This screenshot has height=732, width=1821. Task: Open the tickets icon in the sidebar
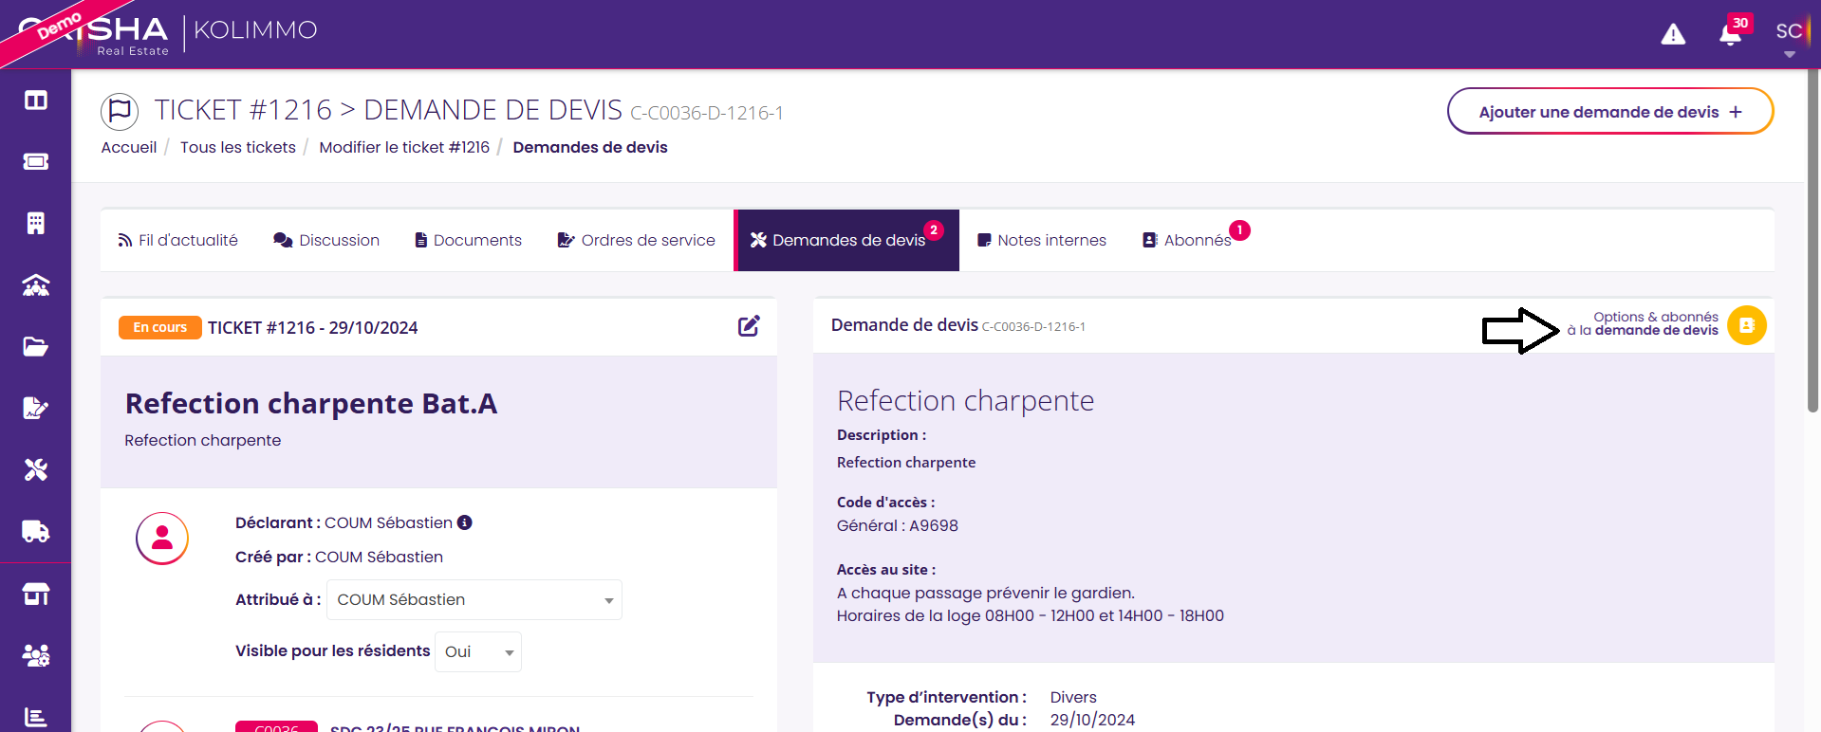pos(36,162)
